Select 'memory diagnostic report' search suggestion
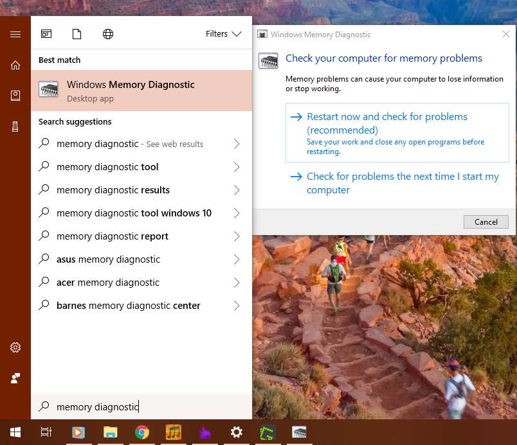Image resolution: width=517 pixels, height=445 pixels. pyautogui.click(x=113, y=236)
